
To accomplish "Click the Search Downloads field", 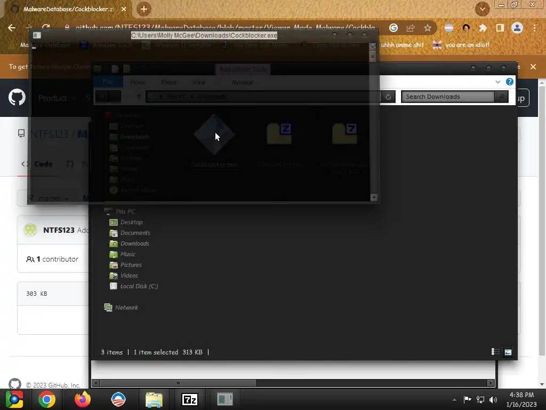I will 448,97.
